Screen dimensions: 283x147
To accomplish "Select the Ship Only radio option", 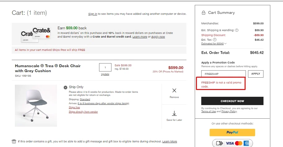I will [65, 87].
